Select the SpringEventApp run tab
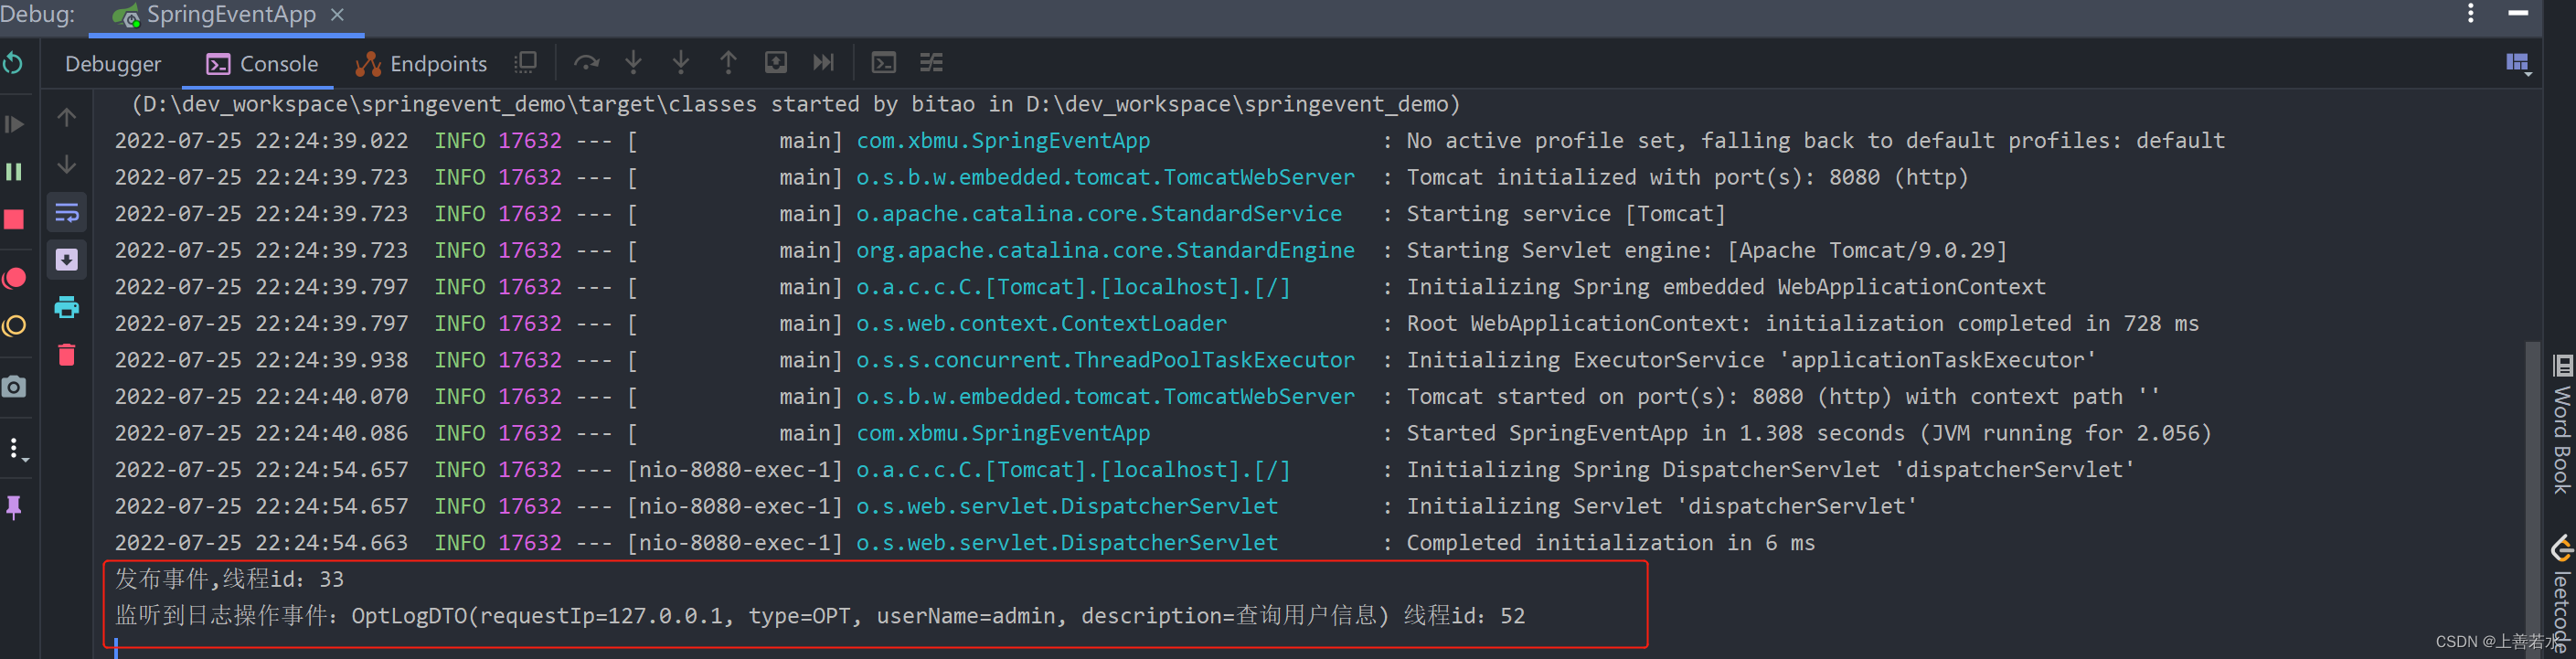 coord(228,15)
